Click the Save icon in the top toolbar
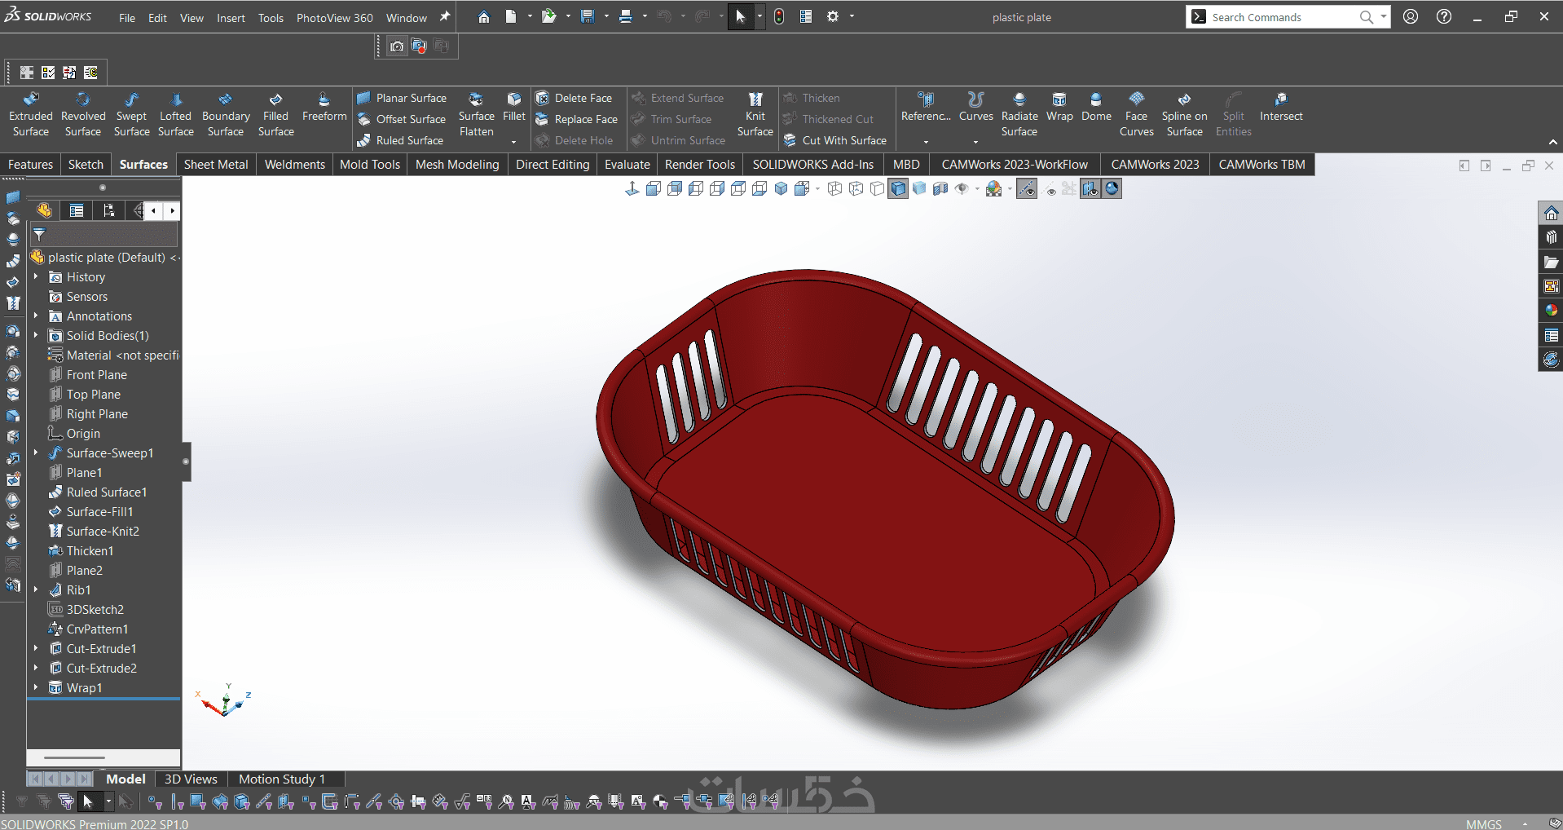The image size is (1563, 830). pyautogui.click(x=588, y=16)
